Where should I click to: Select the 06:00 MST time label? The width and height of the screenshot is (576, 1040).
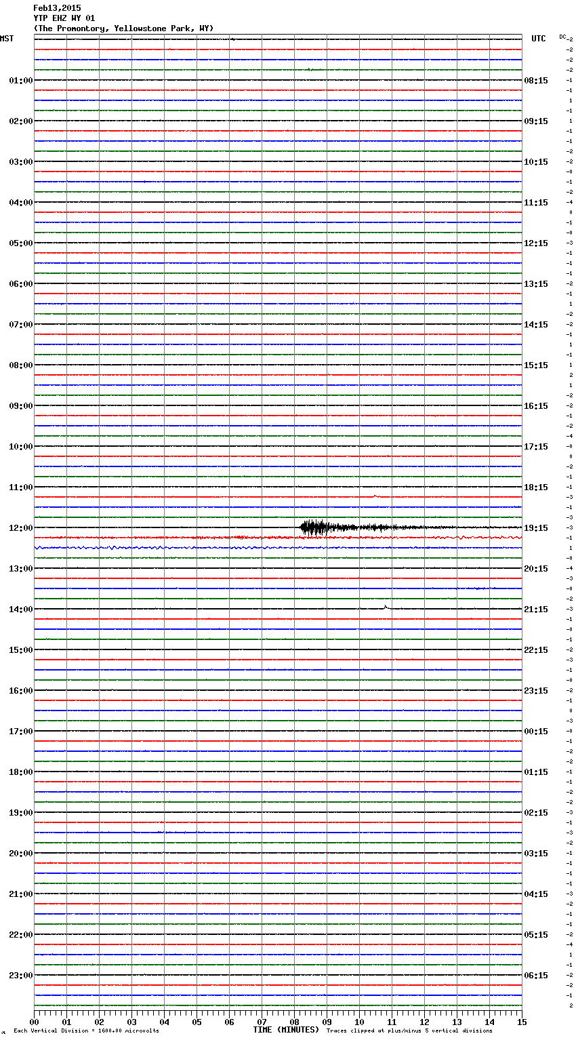[x=21, y=284]
